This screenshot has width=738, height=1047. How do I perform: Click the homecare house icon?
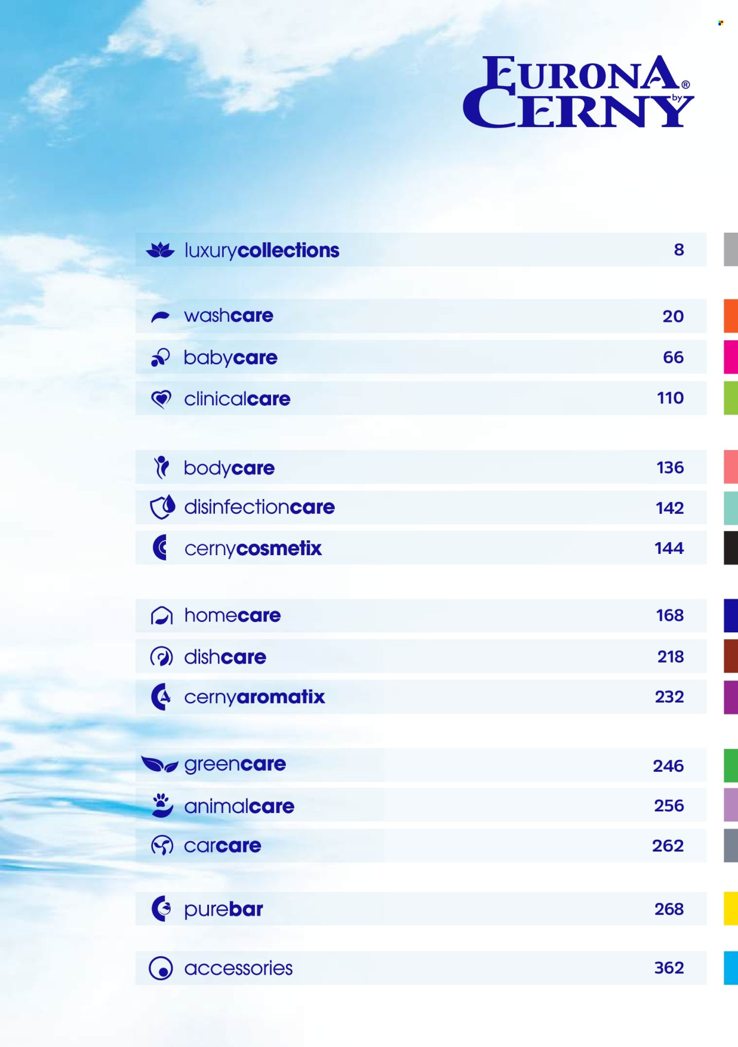[x=162, y=615]
